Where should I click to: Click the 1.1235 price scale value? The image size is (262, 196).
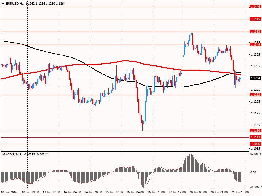[255, 90]
